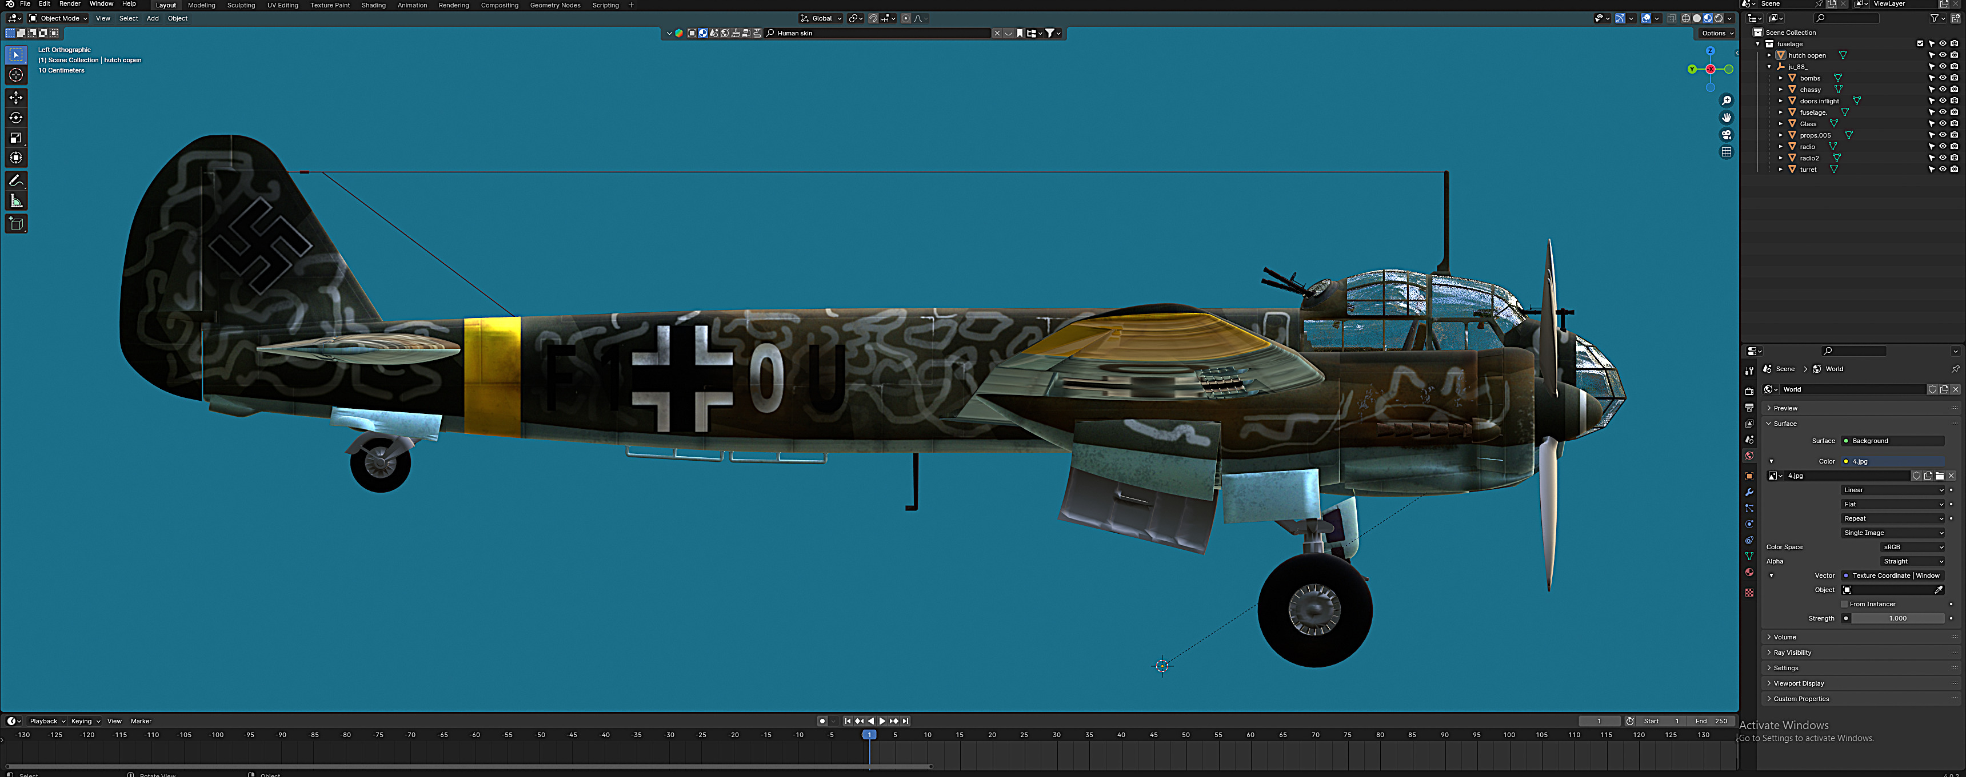The image size is (1966, 777).
Task: Activate the Cursor tool in toolbar
Action: pyautogui.click(x=16, y=75)
